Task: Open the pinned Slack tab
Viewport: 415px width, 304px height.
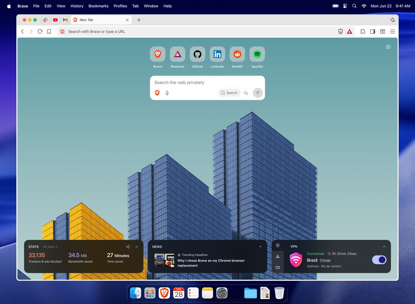Action: click(45, 20)
